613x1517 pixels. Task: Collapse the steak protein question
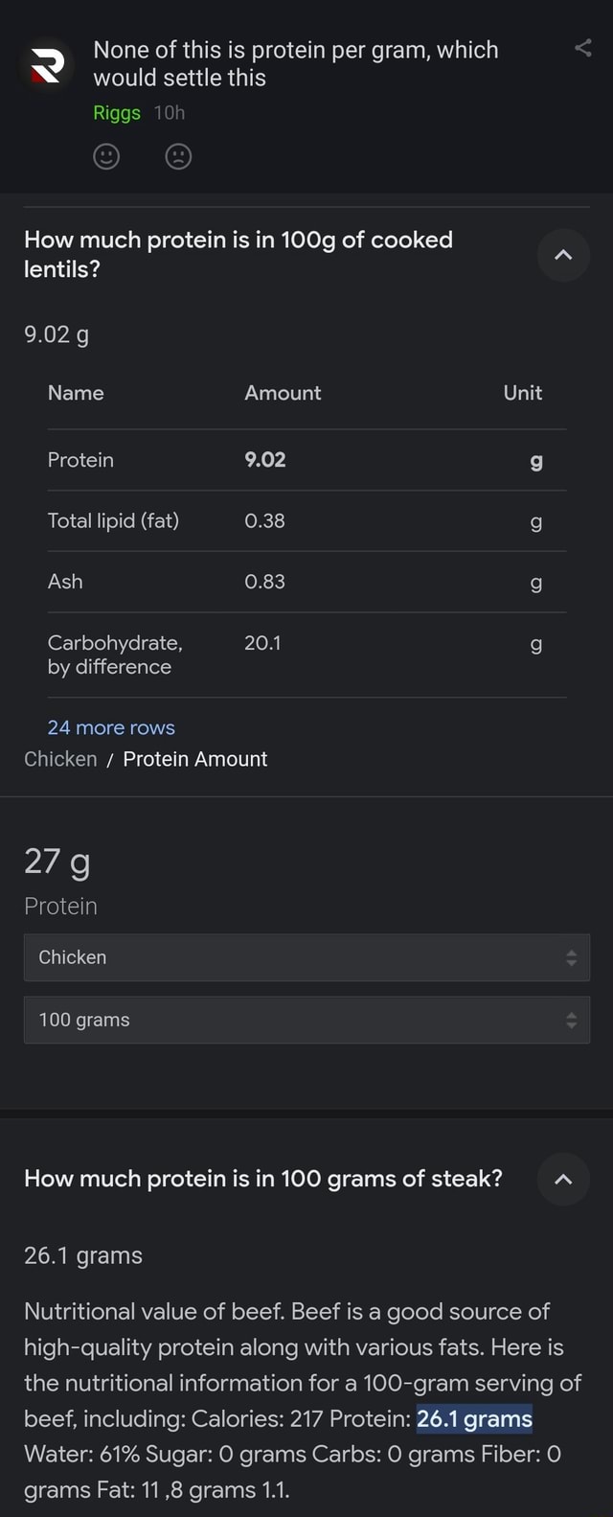[563, 1180]
